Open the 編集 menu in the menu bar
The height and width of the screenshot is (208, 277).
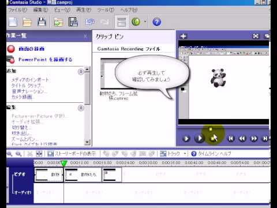[40, 10]
